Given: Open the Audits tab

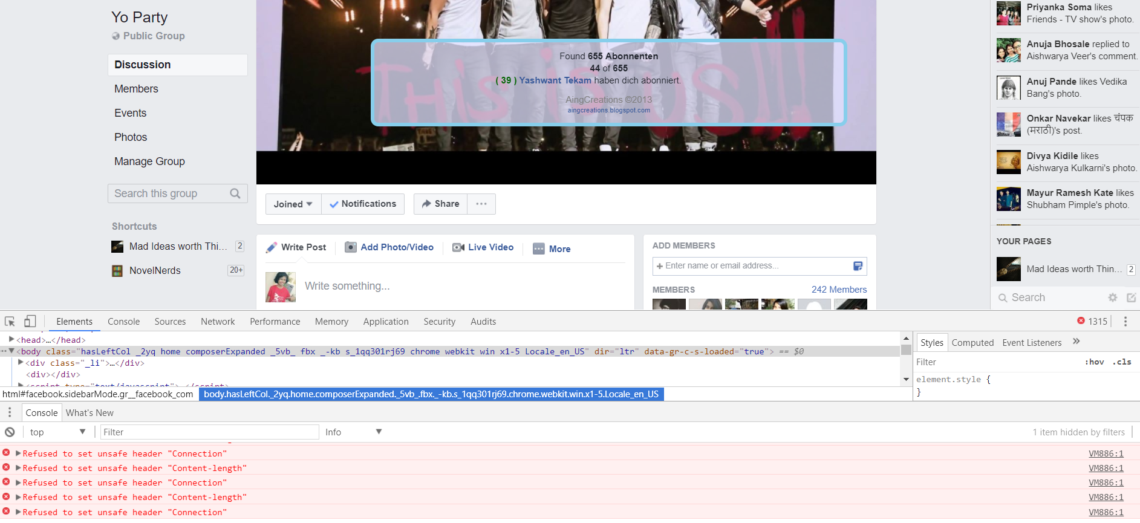Looking at the screenshot, I should 483,322.
